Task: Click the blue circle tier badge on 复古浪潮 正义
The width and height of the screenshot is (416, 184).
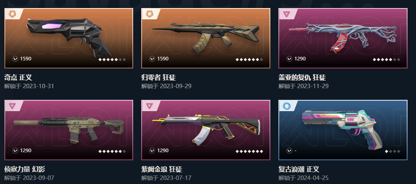Action: (286, 106)
